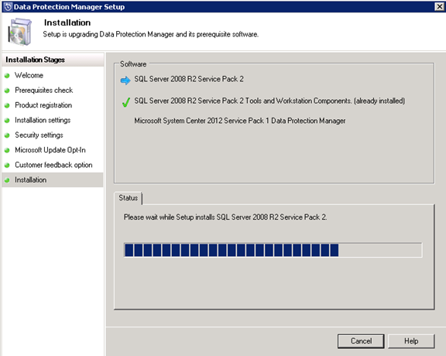Viewport: 446px width, 356px height.
Task: Click the title bar DPM setup icon
Action: 8,6
